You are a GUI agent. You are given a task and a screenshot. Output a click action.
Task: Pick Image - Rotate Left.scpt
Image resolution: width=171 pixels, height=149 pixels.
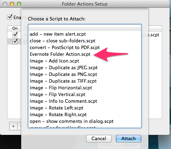click(85, 108)
